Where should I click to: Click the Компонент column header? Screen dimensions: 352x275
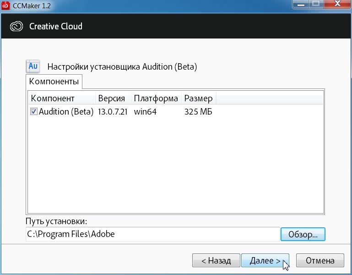tap(62, 99)
